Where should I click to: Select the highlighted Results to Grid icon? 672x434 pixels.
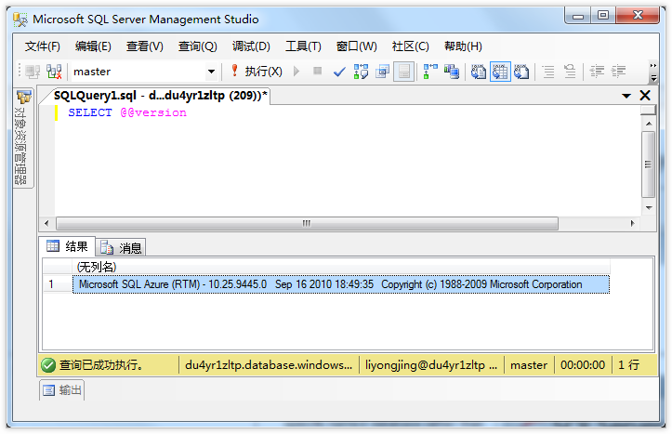pyautogui.click(x=500, y=72)
